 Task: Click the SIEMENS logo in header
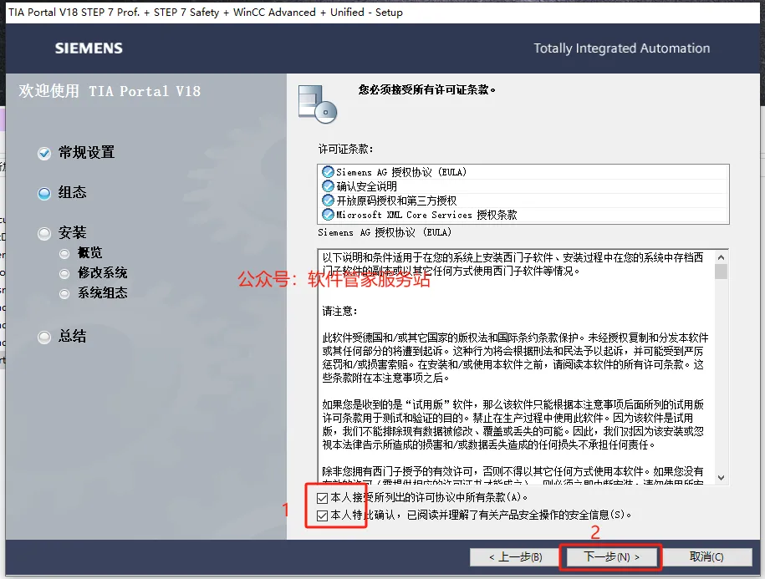pyautogui.click(x=89, y=48)
